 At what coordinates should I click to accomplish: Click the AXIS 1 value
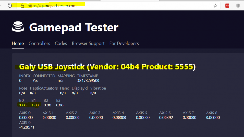pyautogui.click(x=49, y=118)
